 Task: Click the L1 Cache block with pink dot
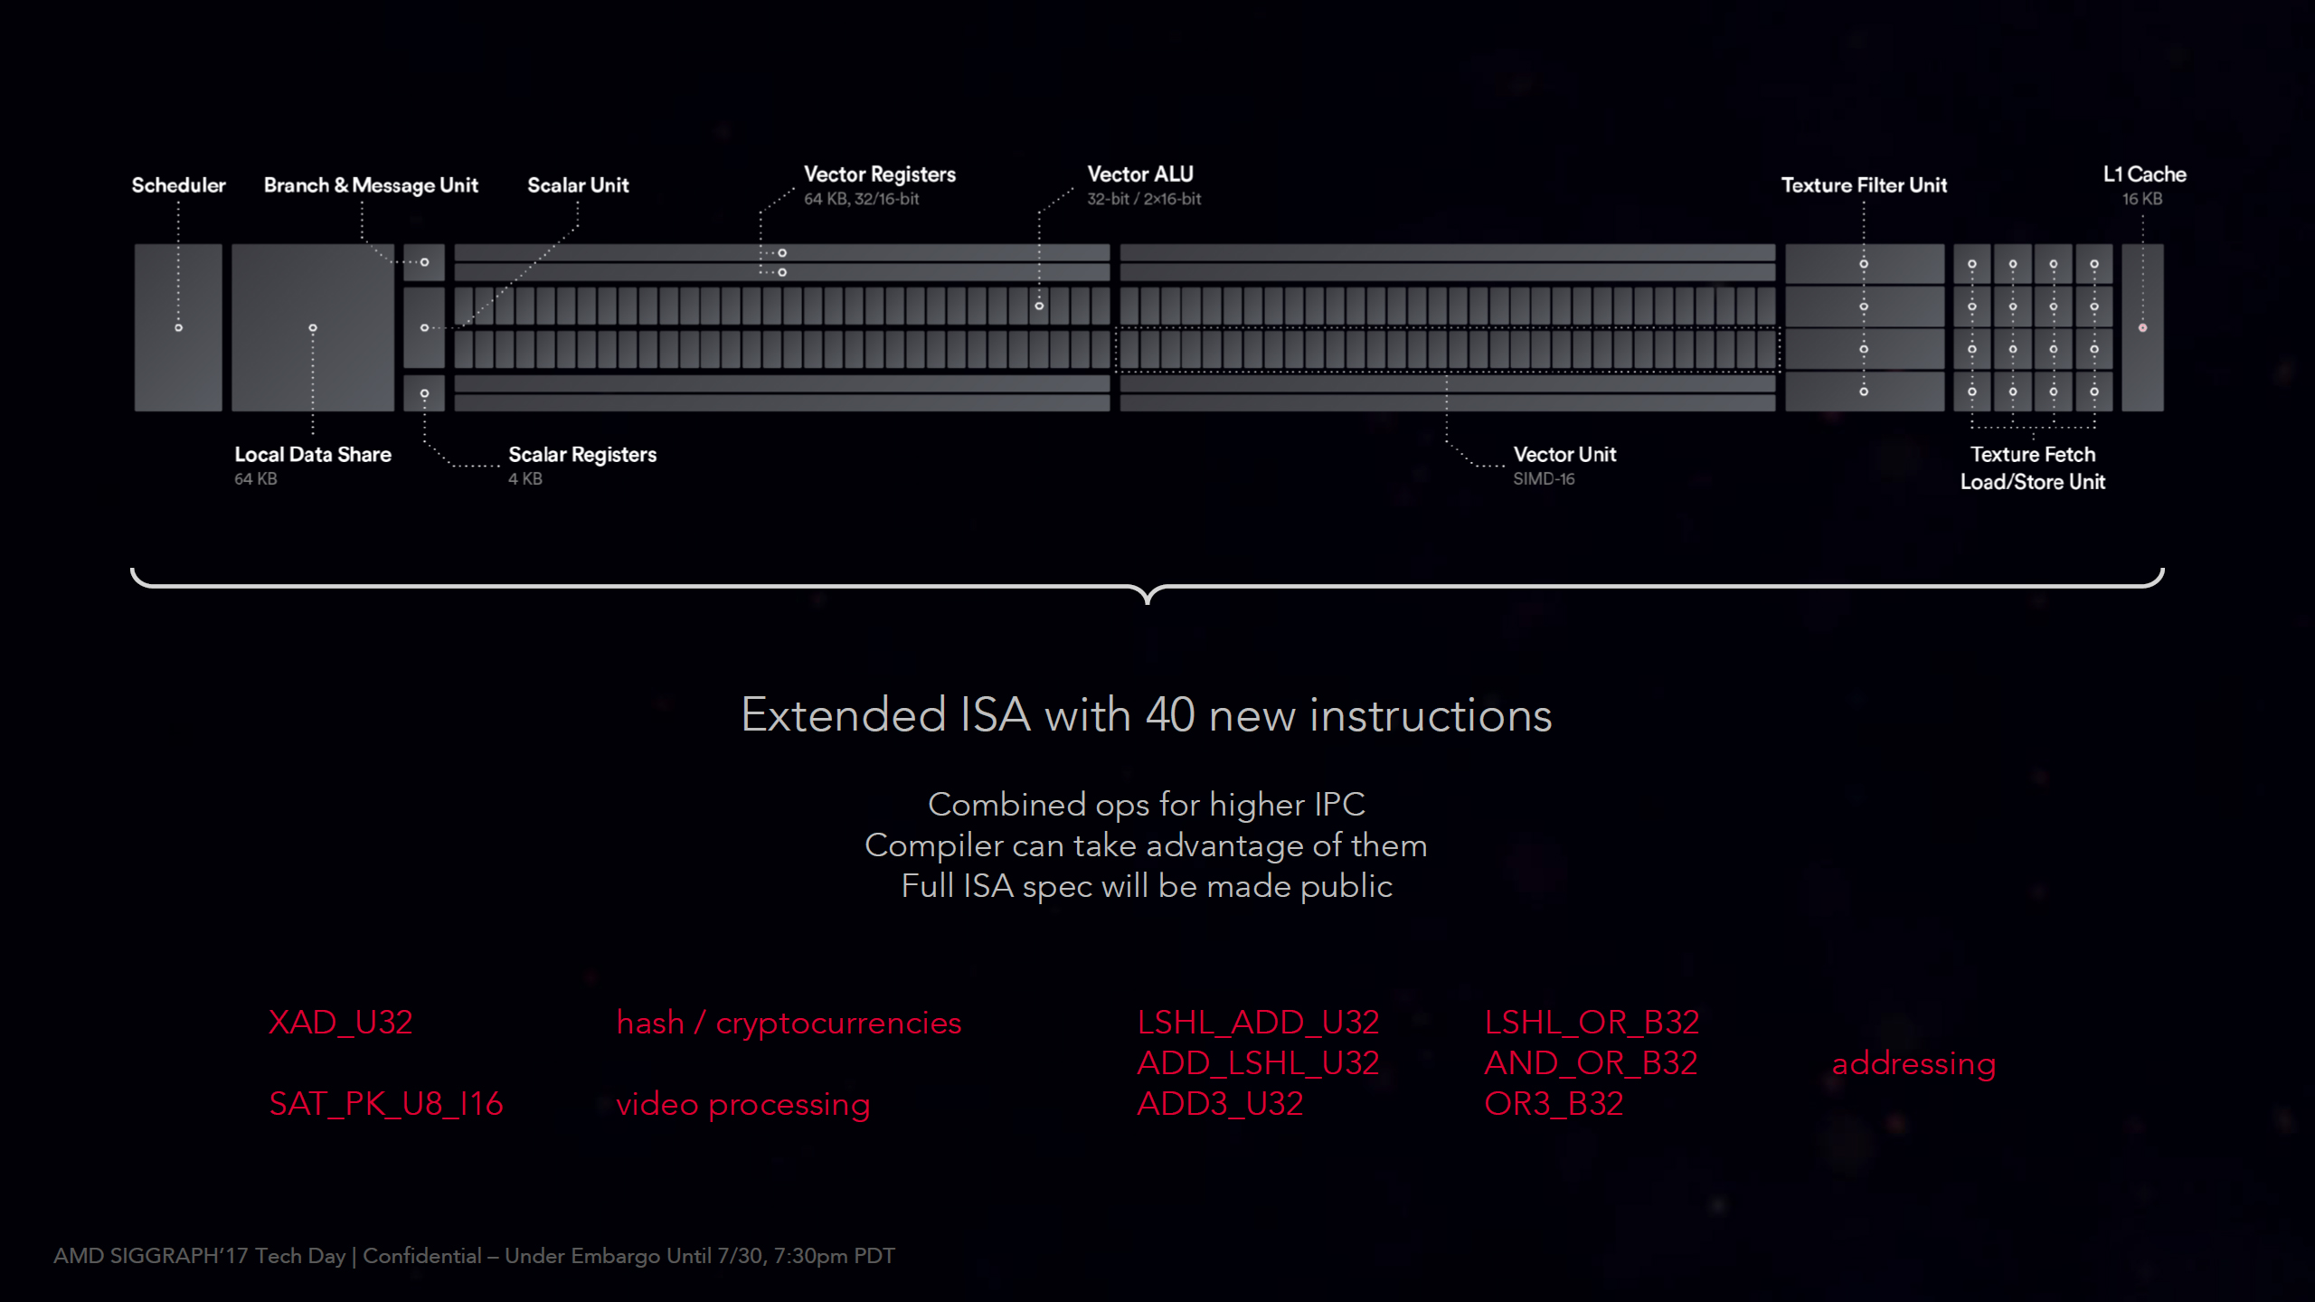pyautogui.click(x=2142, y=327)
